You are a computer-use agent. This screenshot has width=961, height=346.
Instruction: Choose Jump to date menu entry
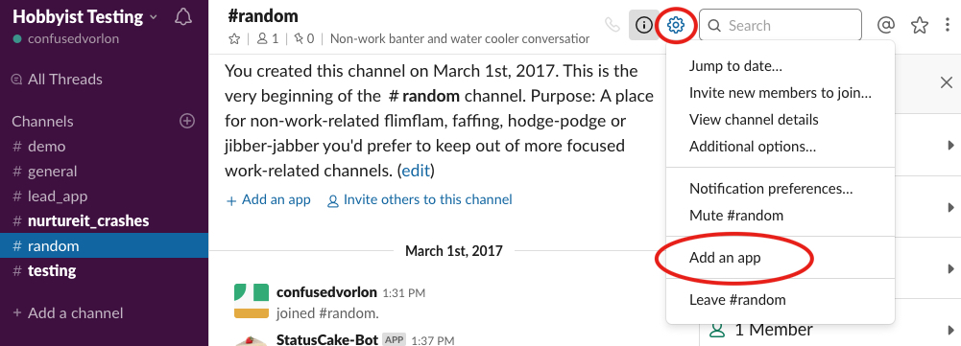coord(735,66)
